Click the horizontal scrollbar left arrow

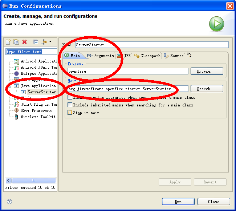(x=8, y=180)
